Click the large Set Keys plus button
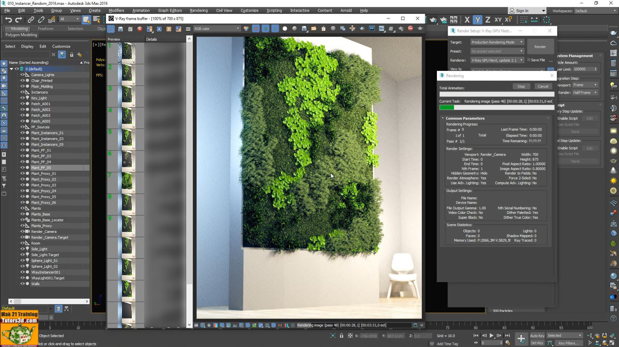This screenshot has width=619, height=347. pos(521,339)
